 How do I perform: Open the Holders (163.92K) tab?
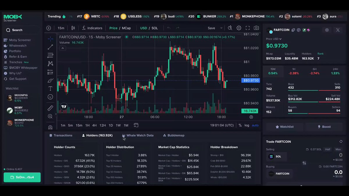click(97, 135)
